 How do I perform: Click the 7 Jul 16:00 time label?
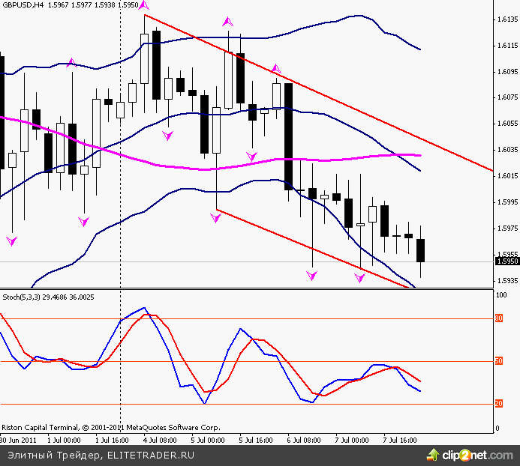[399, 440]
